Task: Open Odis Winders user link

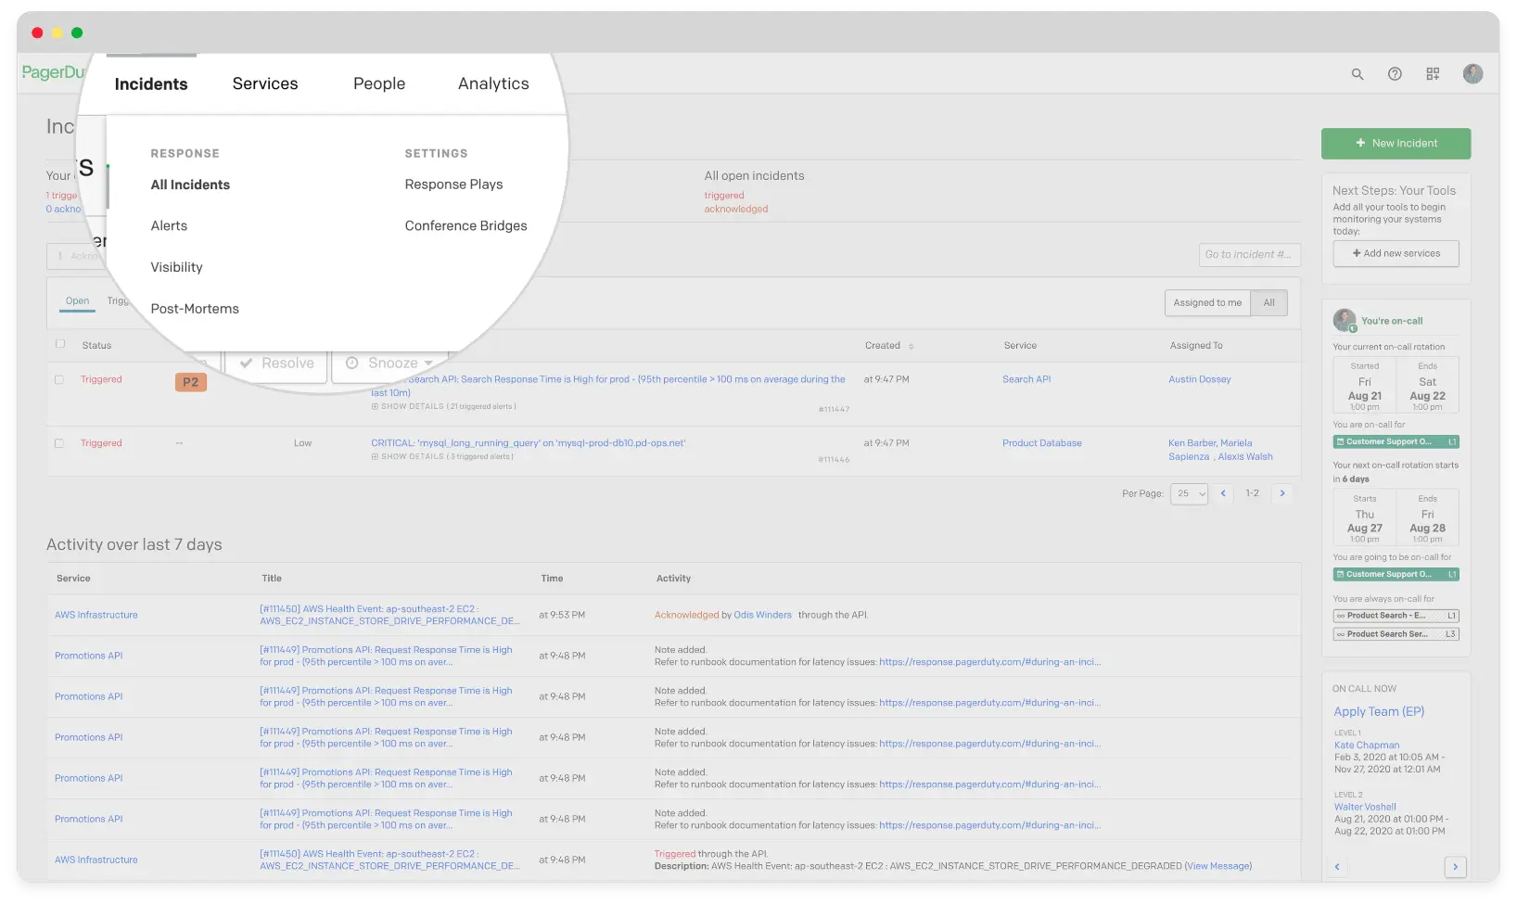Action: click(763, 615)
